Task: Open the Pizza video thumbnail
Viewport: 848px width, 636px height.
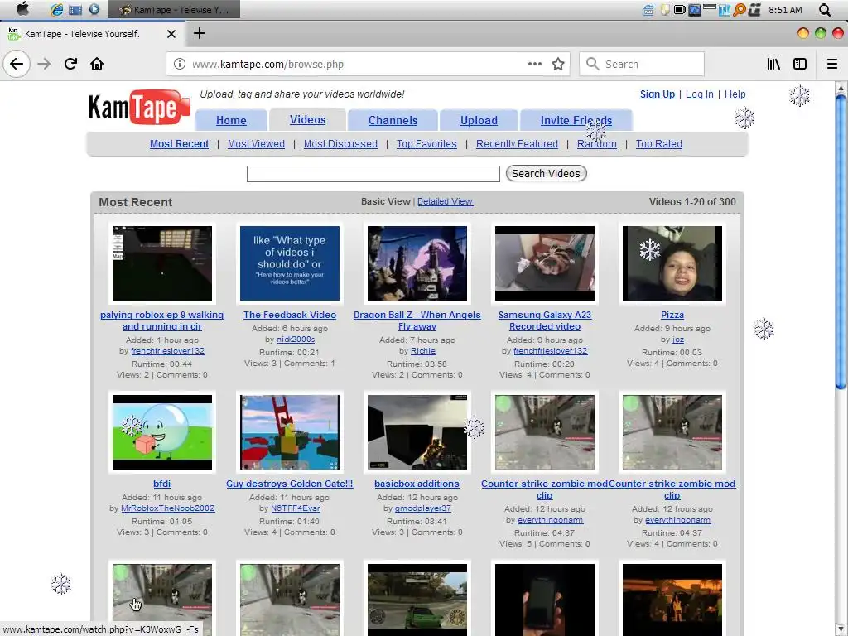Action: pyautogui.click(x=672, y=263)
